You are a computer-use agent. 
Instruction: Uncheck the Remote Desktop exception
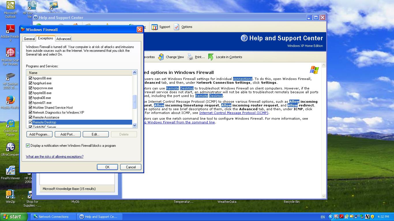[x=30, y=122]
